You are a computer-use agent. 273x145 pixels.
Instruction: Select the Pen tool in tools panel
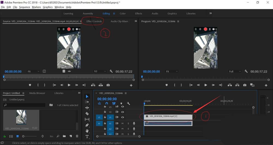click(x=87, y=125)
